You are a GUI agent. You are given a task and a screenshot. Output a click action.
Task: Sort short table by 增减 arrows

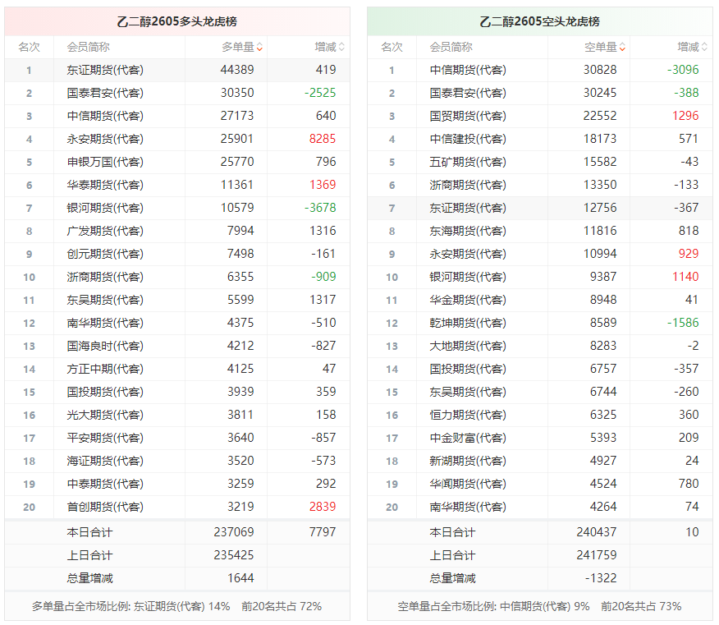pos(704,48)
